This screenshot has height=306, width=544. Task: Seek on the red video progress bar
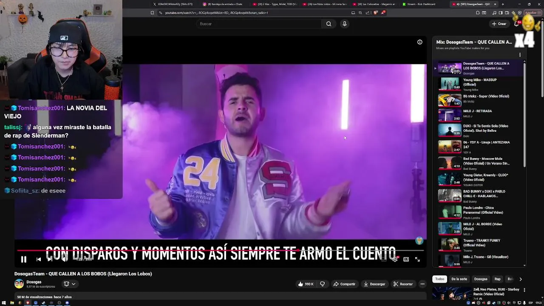click(x=220, y=250)
